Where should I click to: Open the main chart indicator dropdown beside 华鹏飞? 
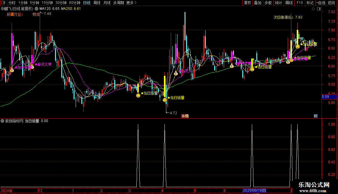click(36, 9)
